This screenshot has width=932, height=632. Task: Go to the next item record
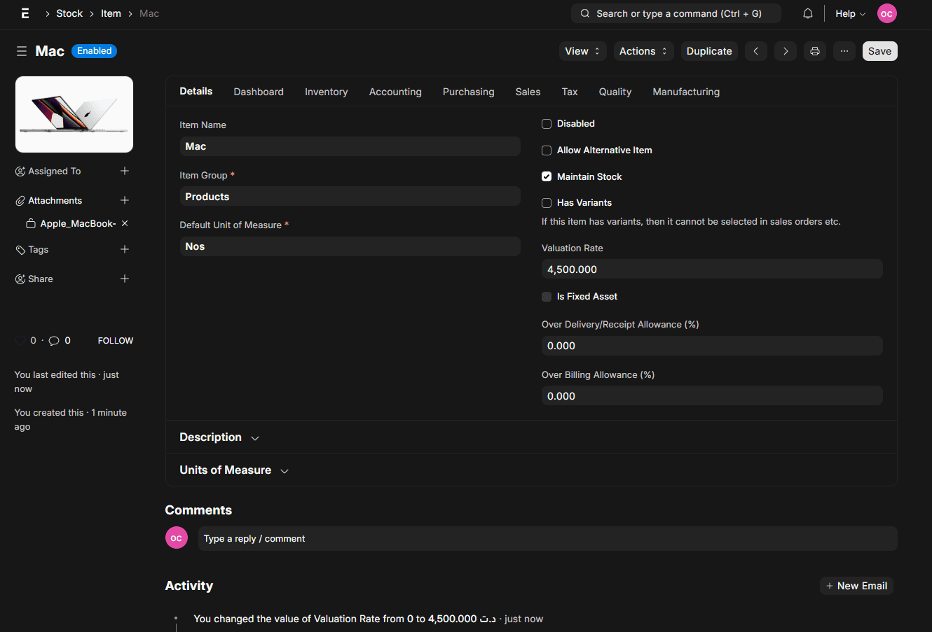click(x=786, y=51)
